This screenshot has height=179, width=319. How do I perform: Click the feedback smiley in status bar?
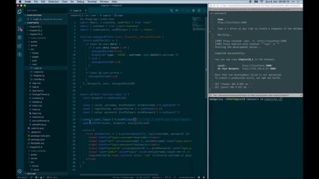tap(199, 178)
